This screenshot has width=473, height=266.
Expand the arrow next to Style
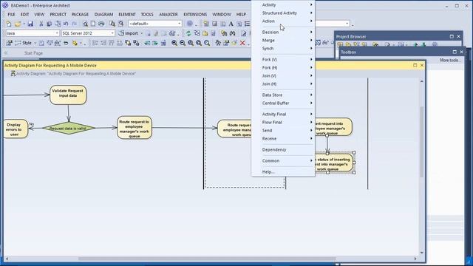35,44
